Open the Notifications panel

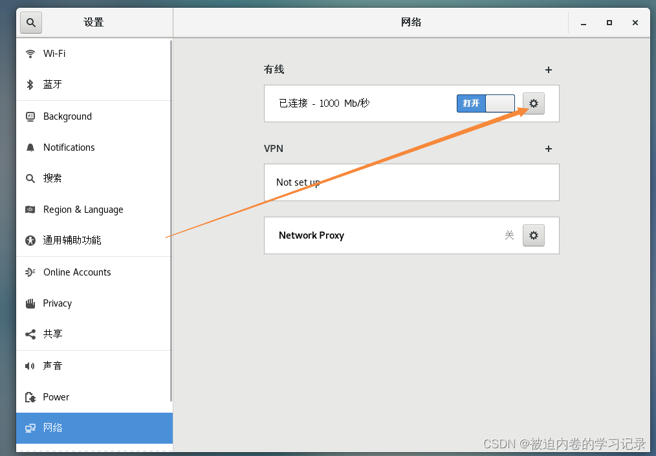pyautogui.click(x=94, y=147)
